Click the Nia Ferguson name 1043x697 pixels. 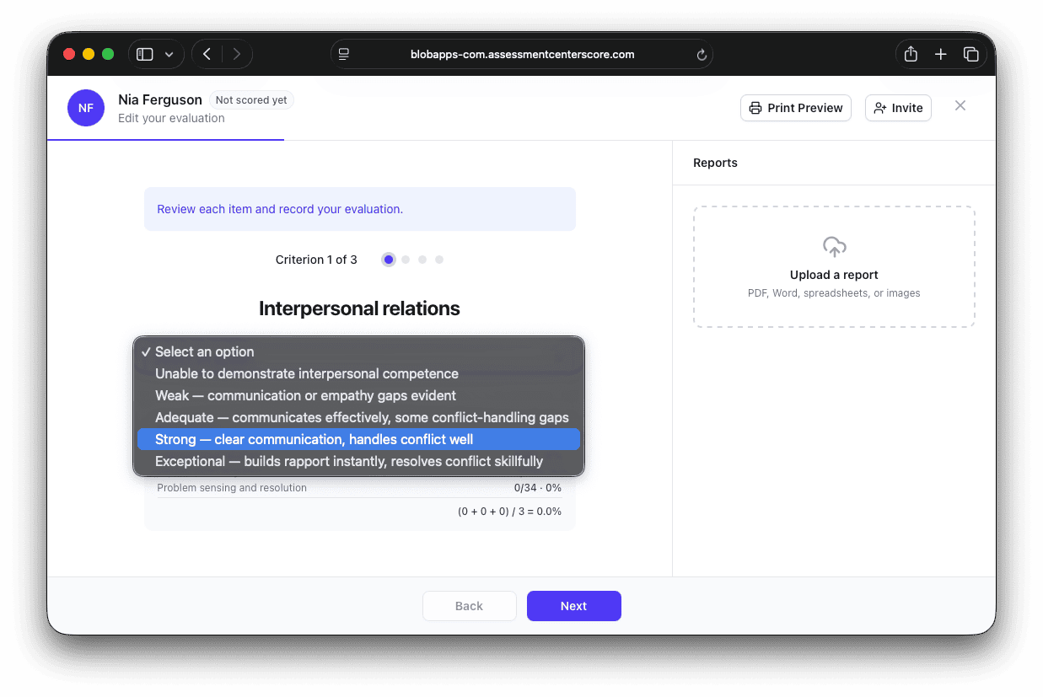160,99
